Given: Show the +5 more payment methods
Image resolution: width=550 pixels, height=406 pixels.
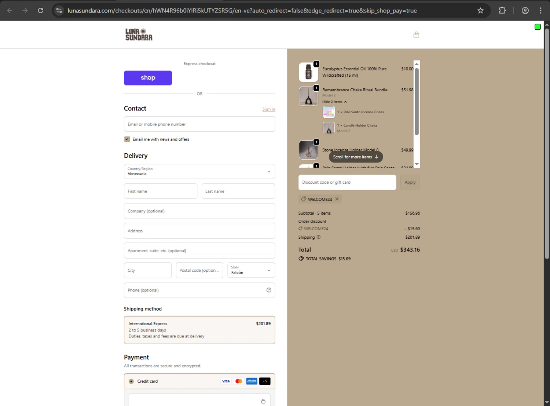Looking at the screenshot, I should click(x=265, y=381).
